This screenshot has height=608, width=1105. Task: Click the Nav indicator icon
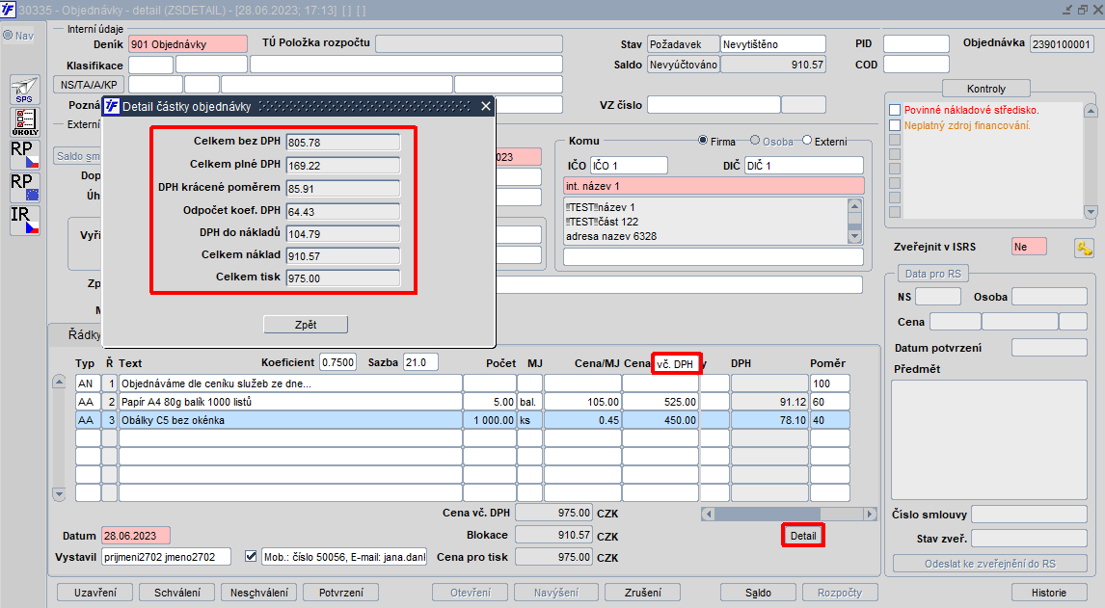point(9,36)
